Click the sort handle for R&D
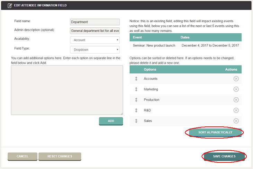Viewport: 253px width, 169px height. [136, 110]
